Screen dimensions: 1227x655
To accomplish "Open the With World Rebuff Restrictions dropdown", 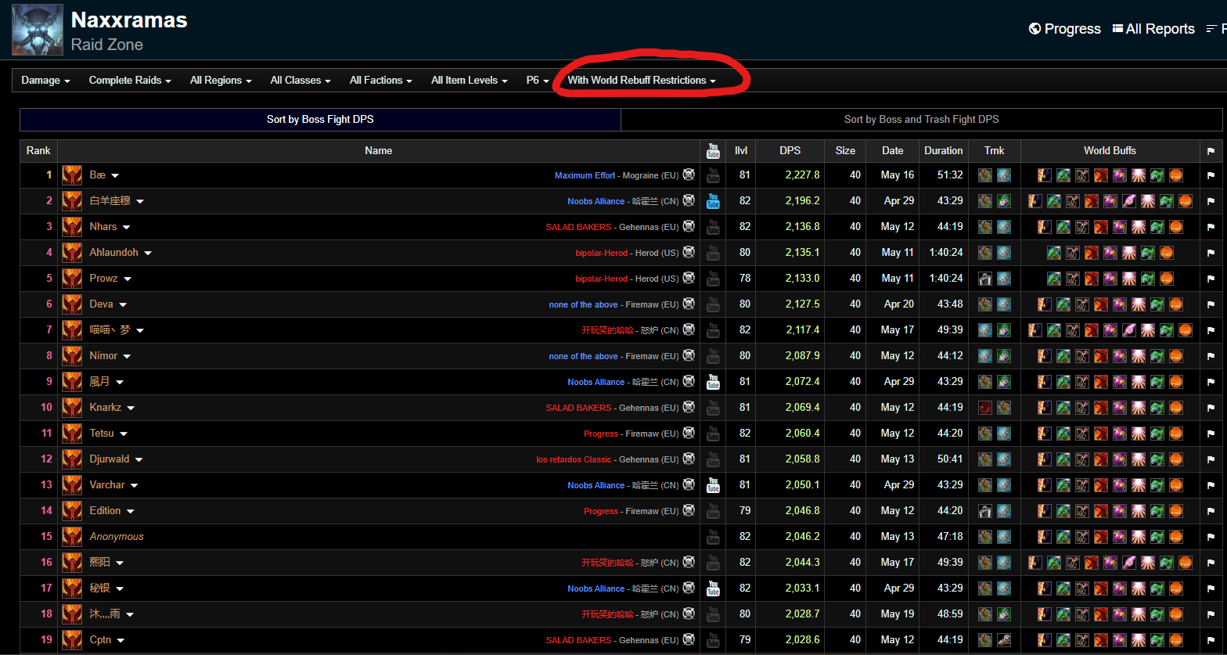I will 642,81.
